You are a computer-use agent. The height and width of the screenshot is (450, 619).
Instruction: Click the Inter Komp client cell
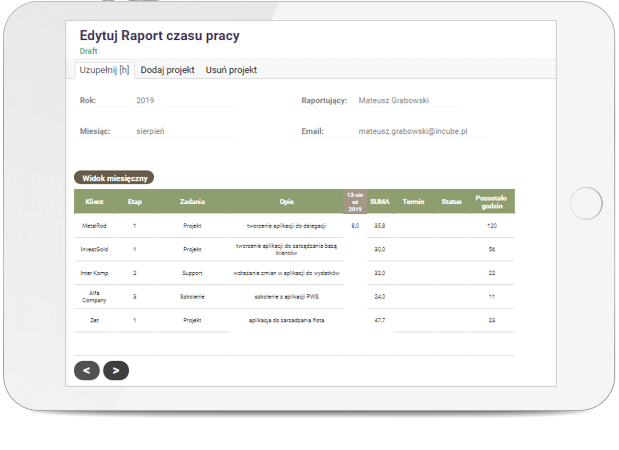click(x=94, y=273)
